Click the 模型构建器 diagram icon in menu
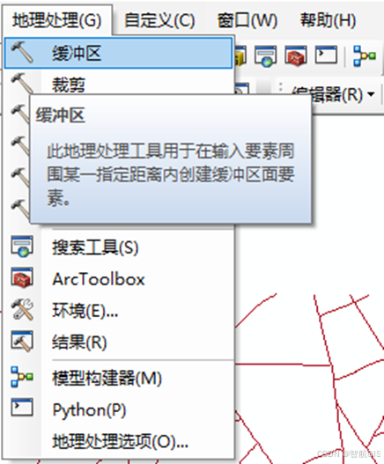384x464 pixels. coord(22,377)
